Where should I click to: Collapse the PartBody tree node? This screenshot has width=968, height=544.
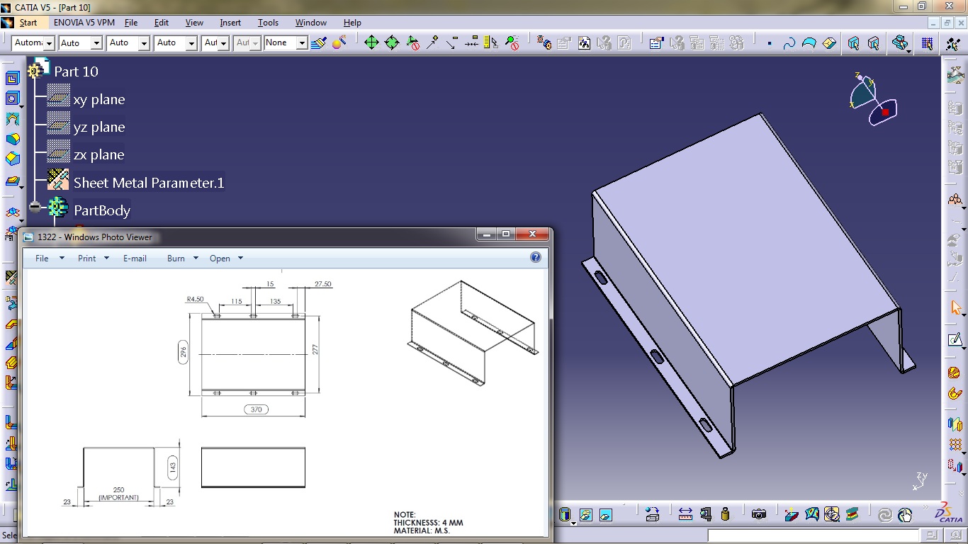(36, 208)
